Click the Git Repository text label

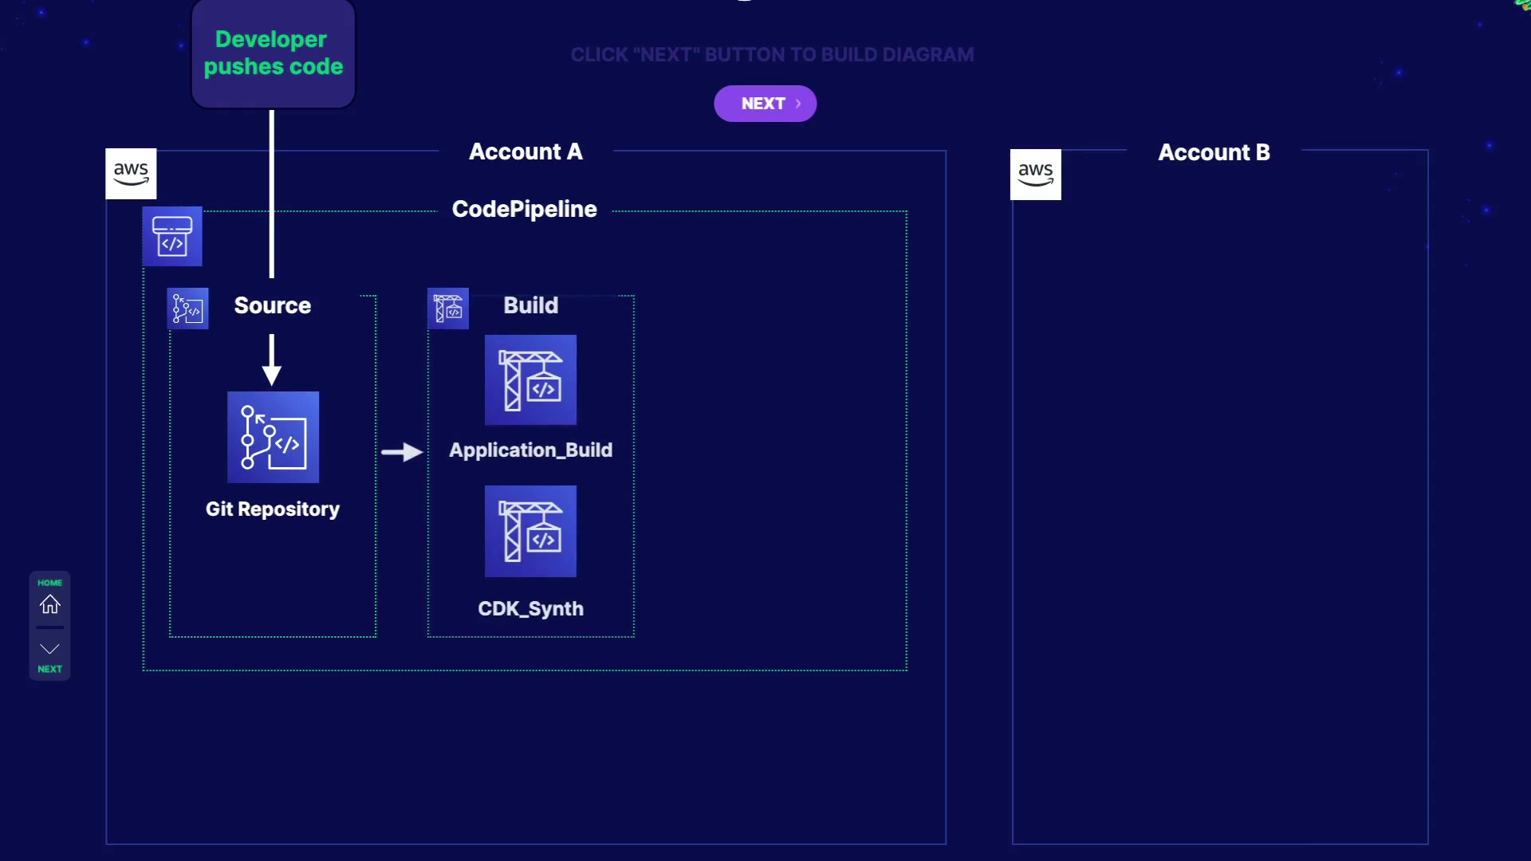click(x=273, y=509)
